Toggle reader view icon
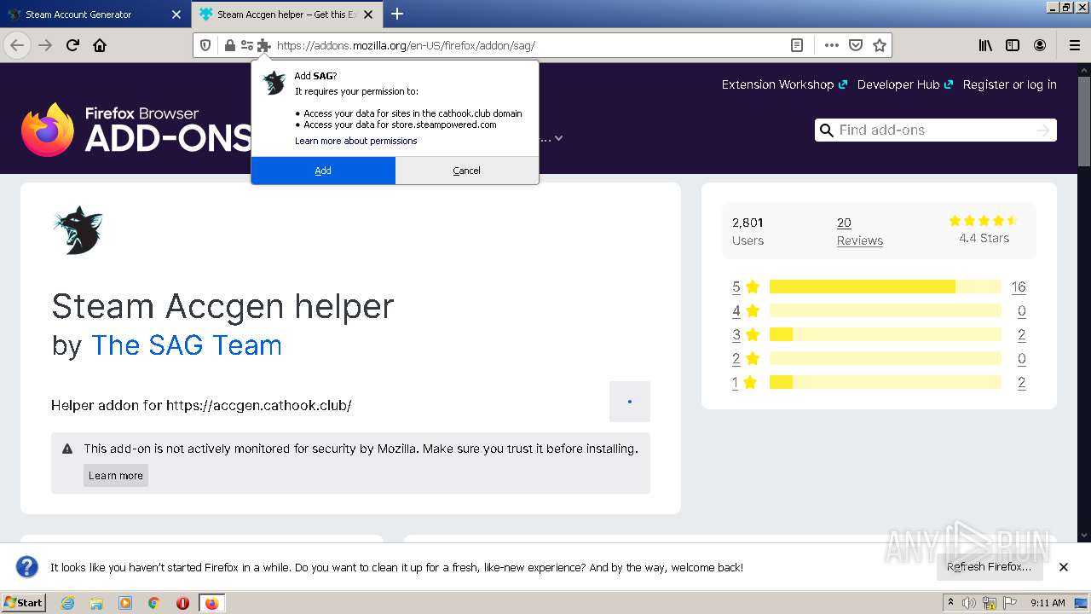Viewport: 1091px width, 614px height. tap(797, 45)
